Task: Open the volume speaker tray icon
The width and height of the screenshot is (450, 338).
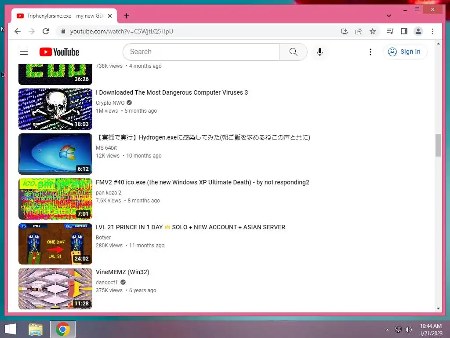Action: pyautogui.click(x=409, y=329)
